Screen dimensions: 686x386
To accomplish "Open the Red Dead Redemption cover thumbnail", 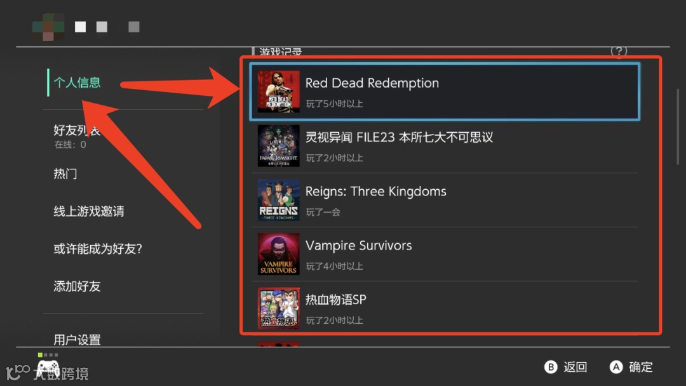I will tap(279, 92).
